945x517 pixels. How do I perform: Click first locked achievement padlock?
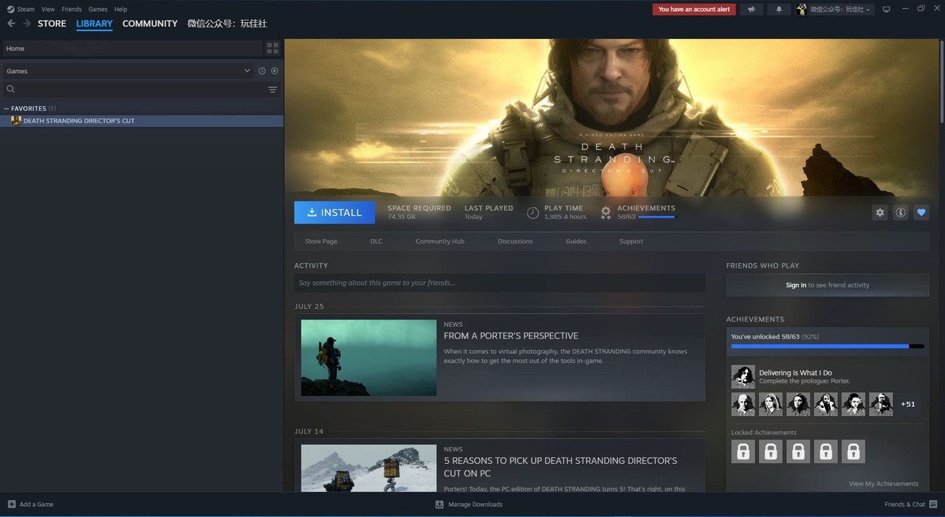(x=743, y=451)
